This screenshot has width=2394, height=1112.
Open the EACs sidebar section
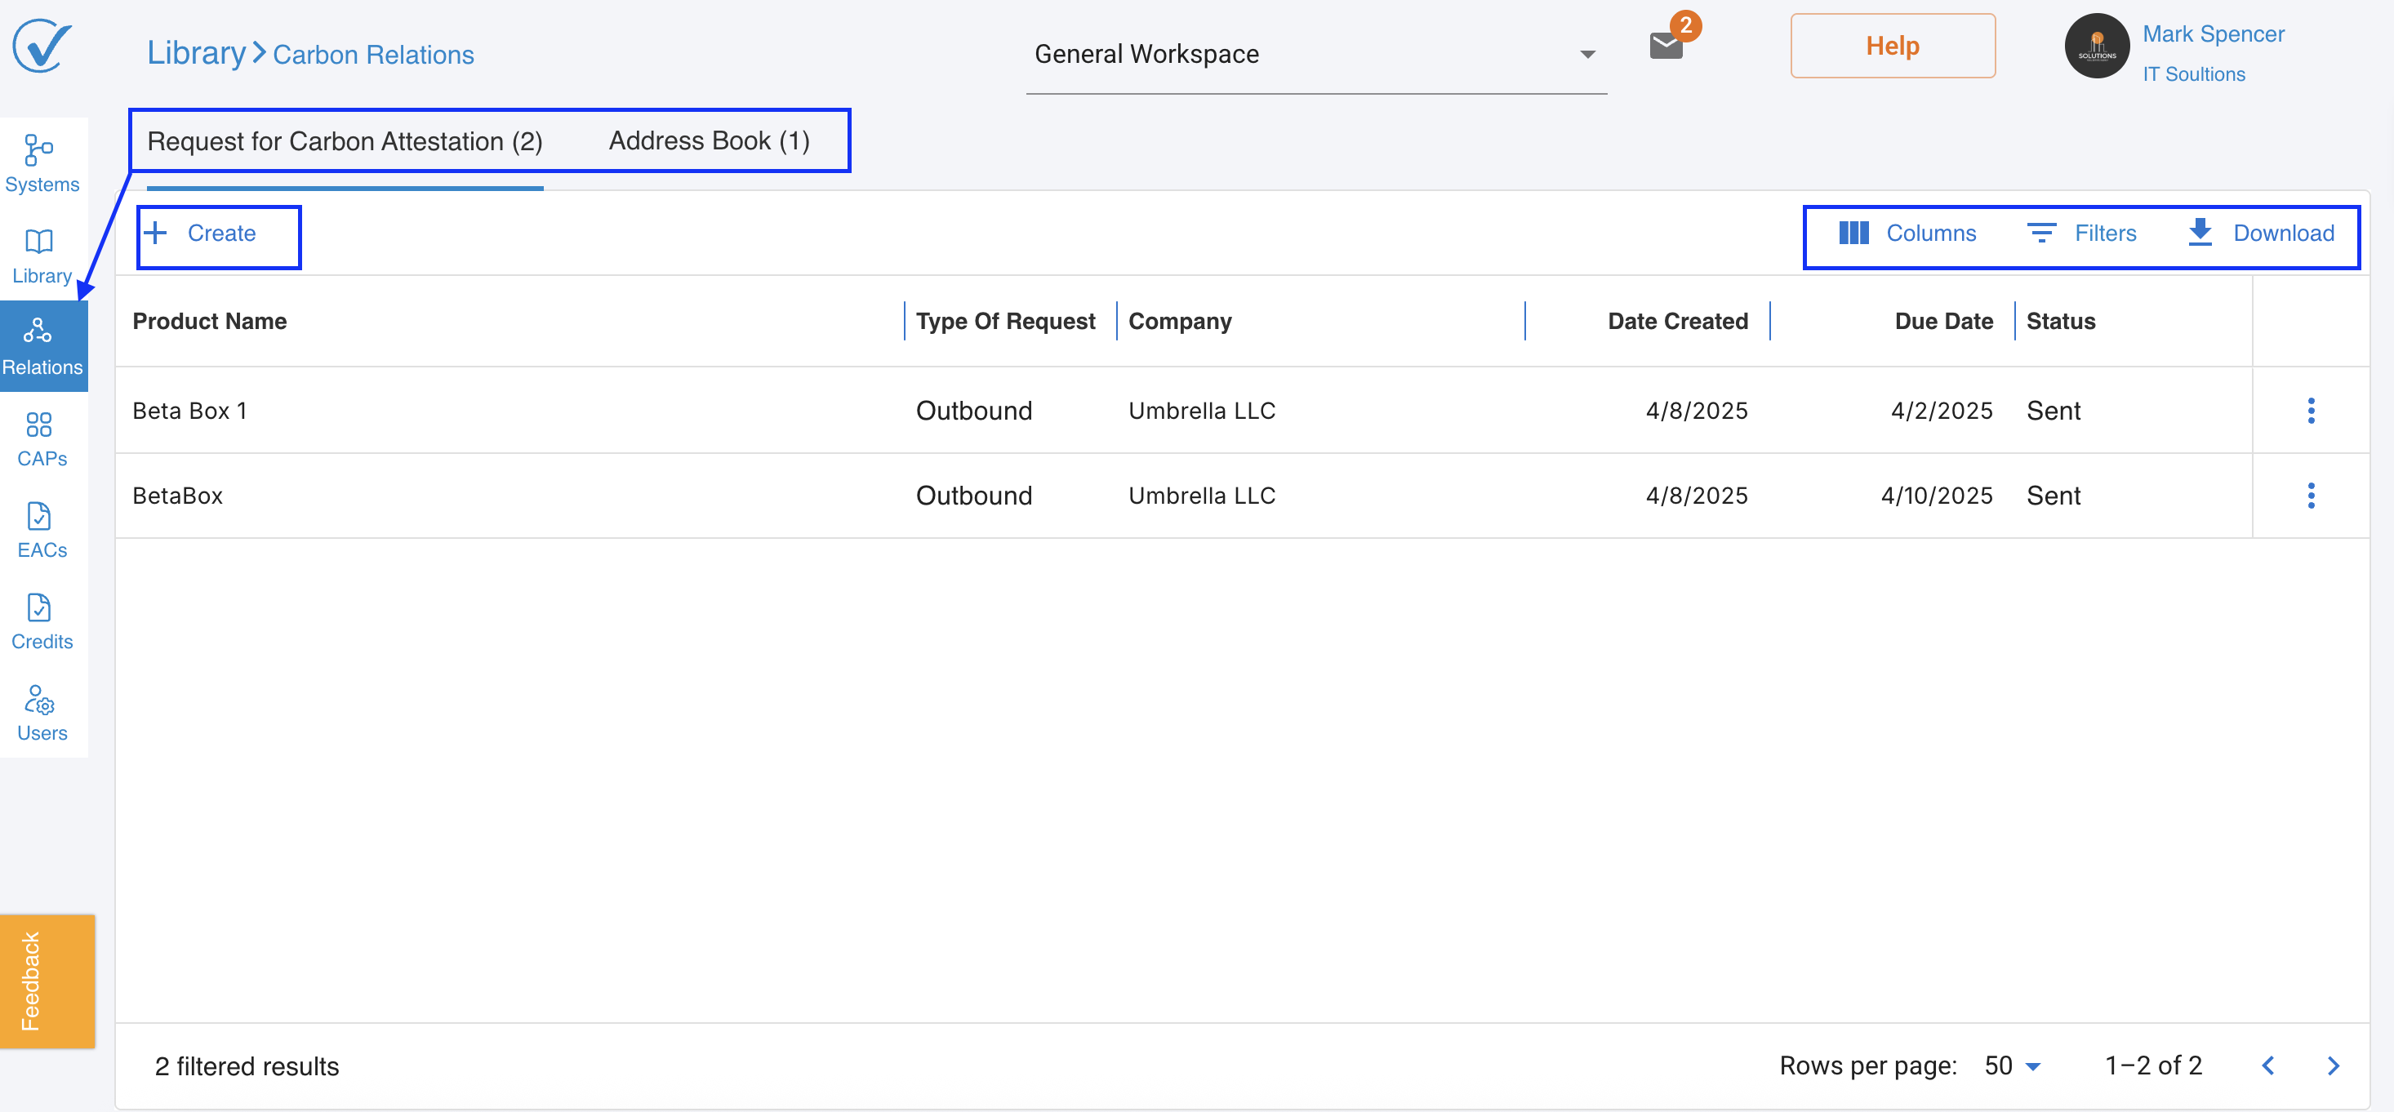tap(41, 530)
